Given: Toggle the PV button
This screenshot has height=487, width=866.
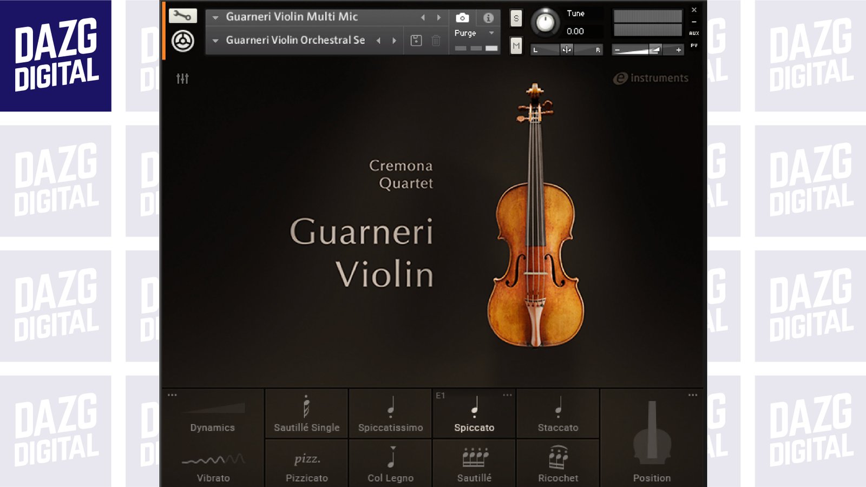Looking at the screenshot, I should (694, 45).
